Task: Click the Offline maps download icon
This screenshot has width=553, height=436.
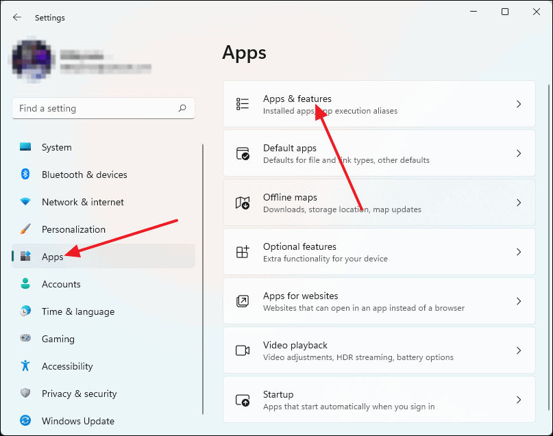Action: [x=242, y=203]
